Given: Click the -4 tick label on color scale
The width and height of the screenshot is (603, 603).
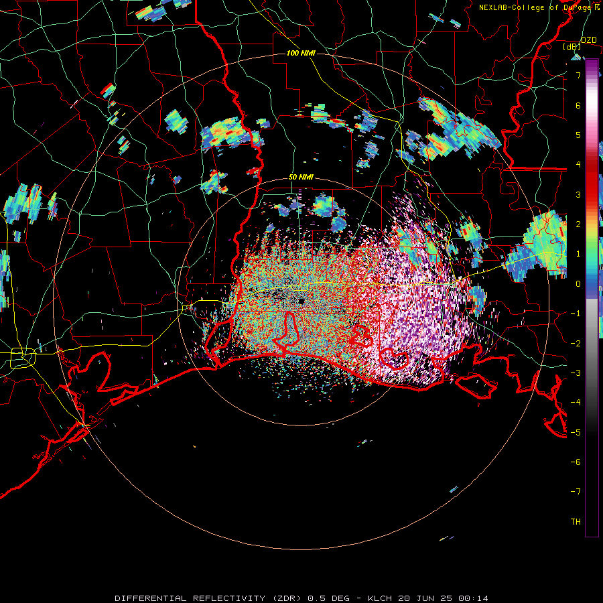Looking at the screenshot, I should click(x=576, y=402).
